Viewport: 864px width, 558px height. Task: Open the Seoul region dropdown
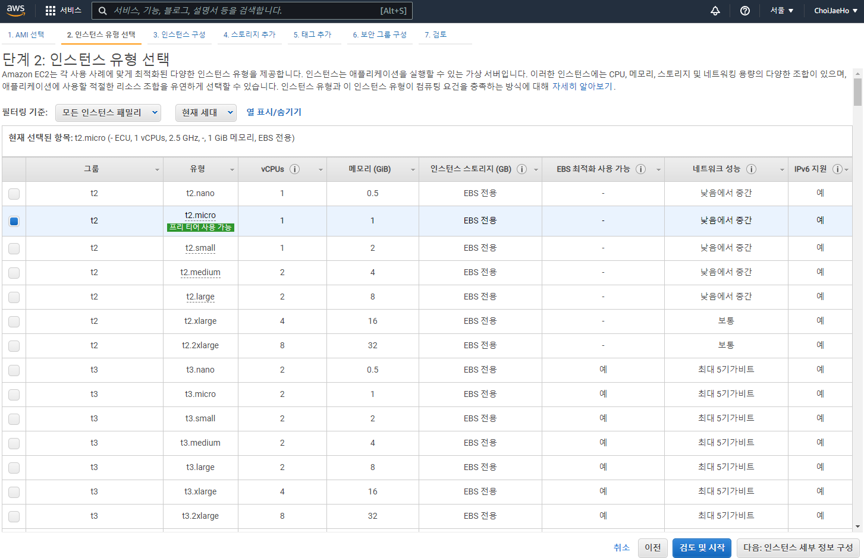click(781, 11)
